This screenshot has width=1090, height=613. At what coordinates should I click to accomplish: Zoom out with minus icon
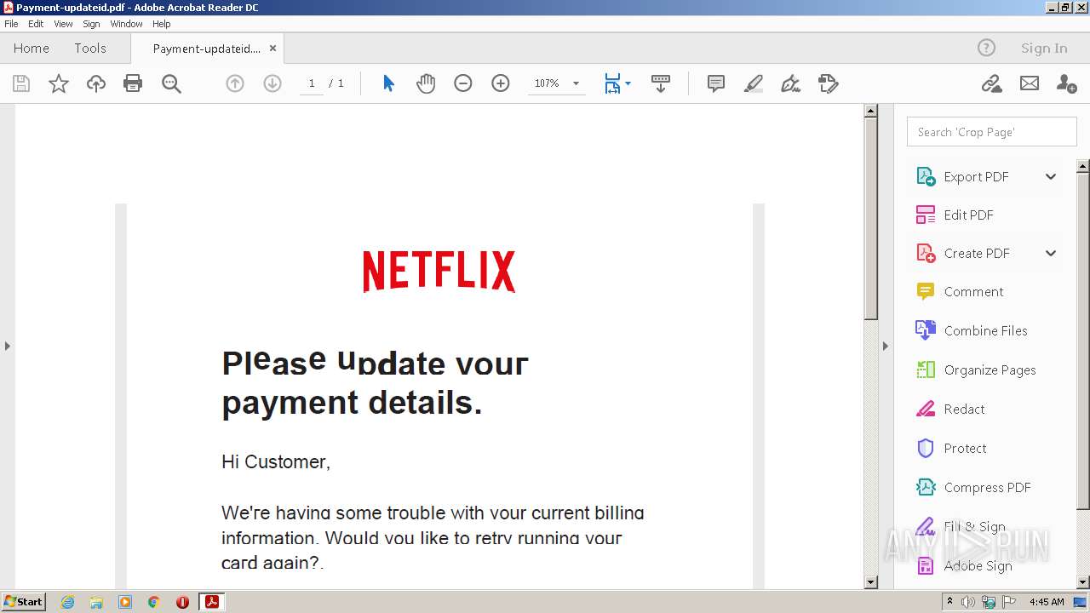tap(463, 83)
